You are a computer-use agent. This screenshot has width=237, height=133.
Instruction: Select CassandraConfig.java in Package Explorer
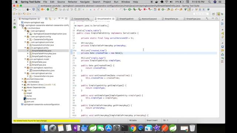[x=43, y=40]
